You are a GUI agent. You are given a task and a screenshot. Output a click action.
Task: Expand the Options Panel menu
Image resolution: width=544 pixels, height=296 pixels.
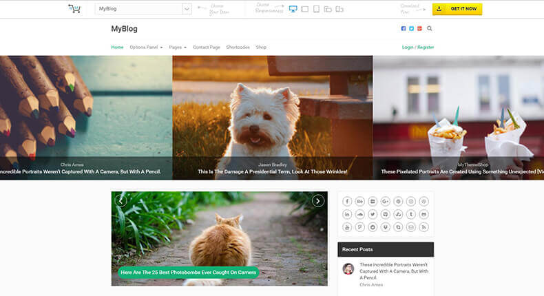(146, 47)
